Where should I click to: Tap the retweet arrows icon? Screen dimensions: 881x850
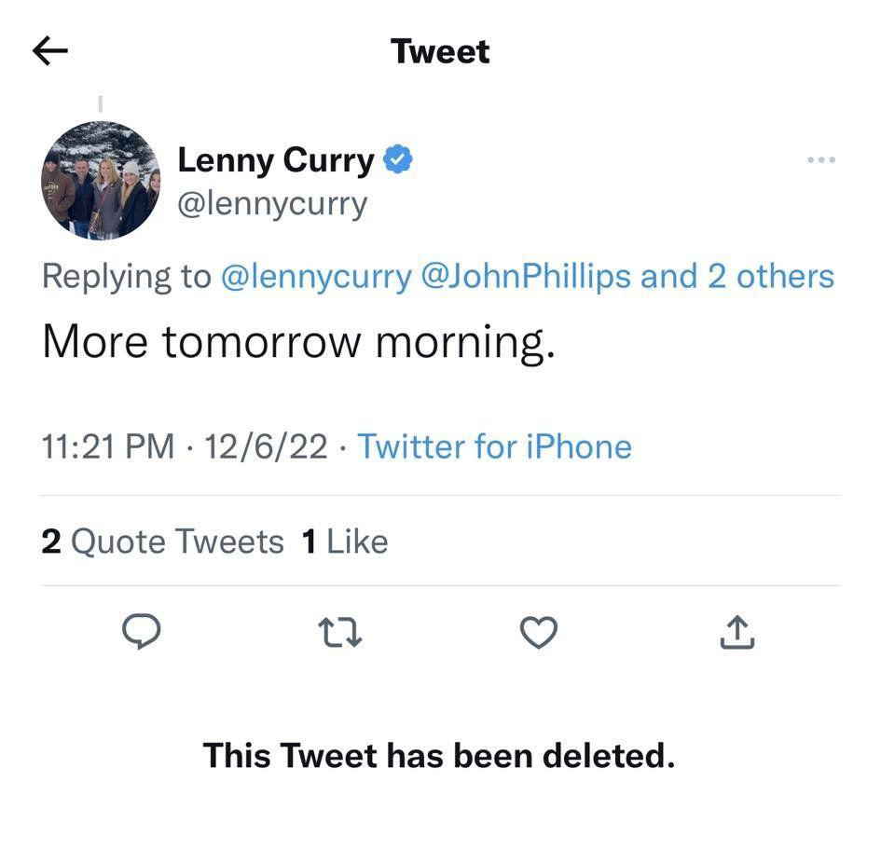(340, 633)
